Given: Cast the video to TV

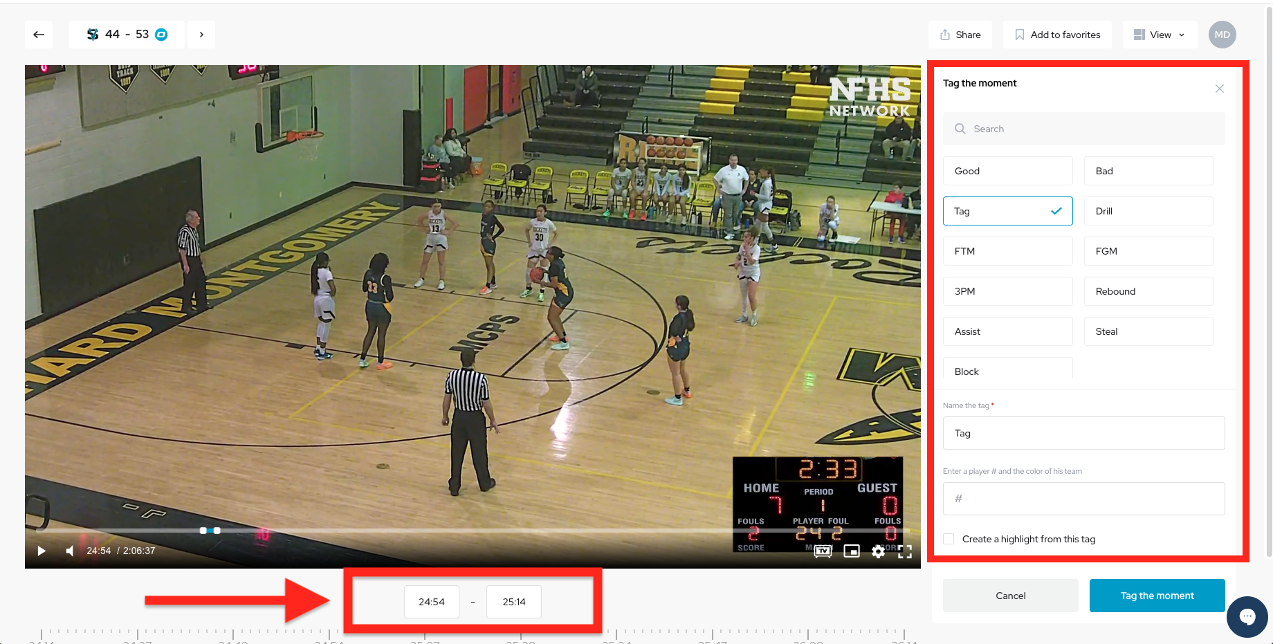Looking at the screenshot, I should click(823, 551).
